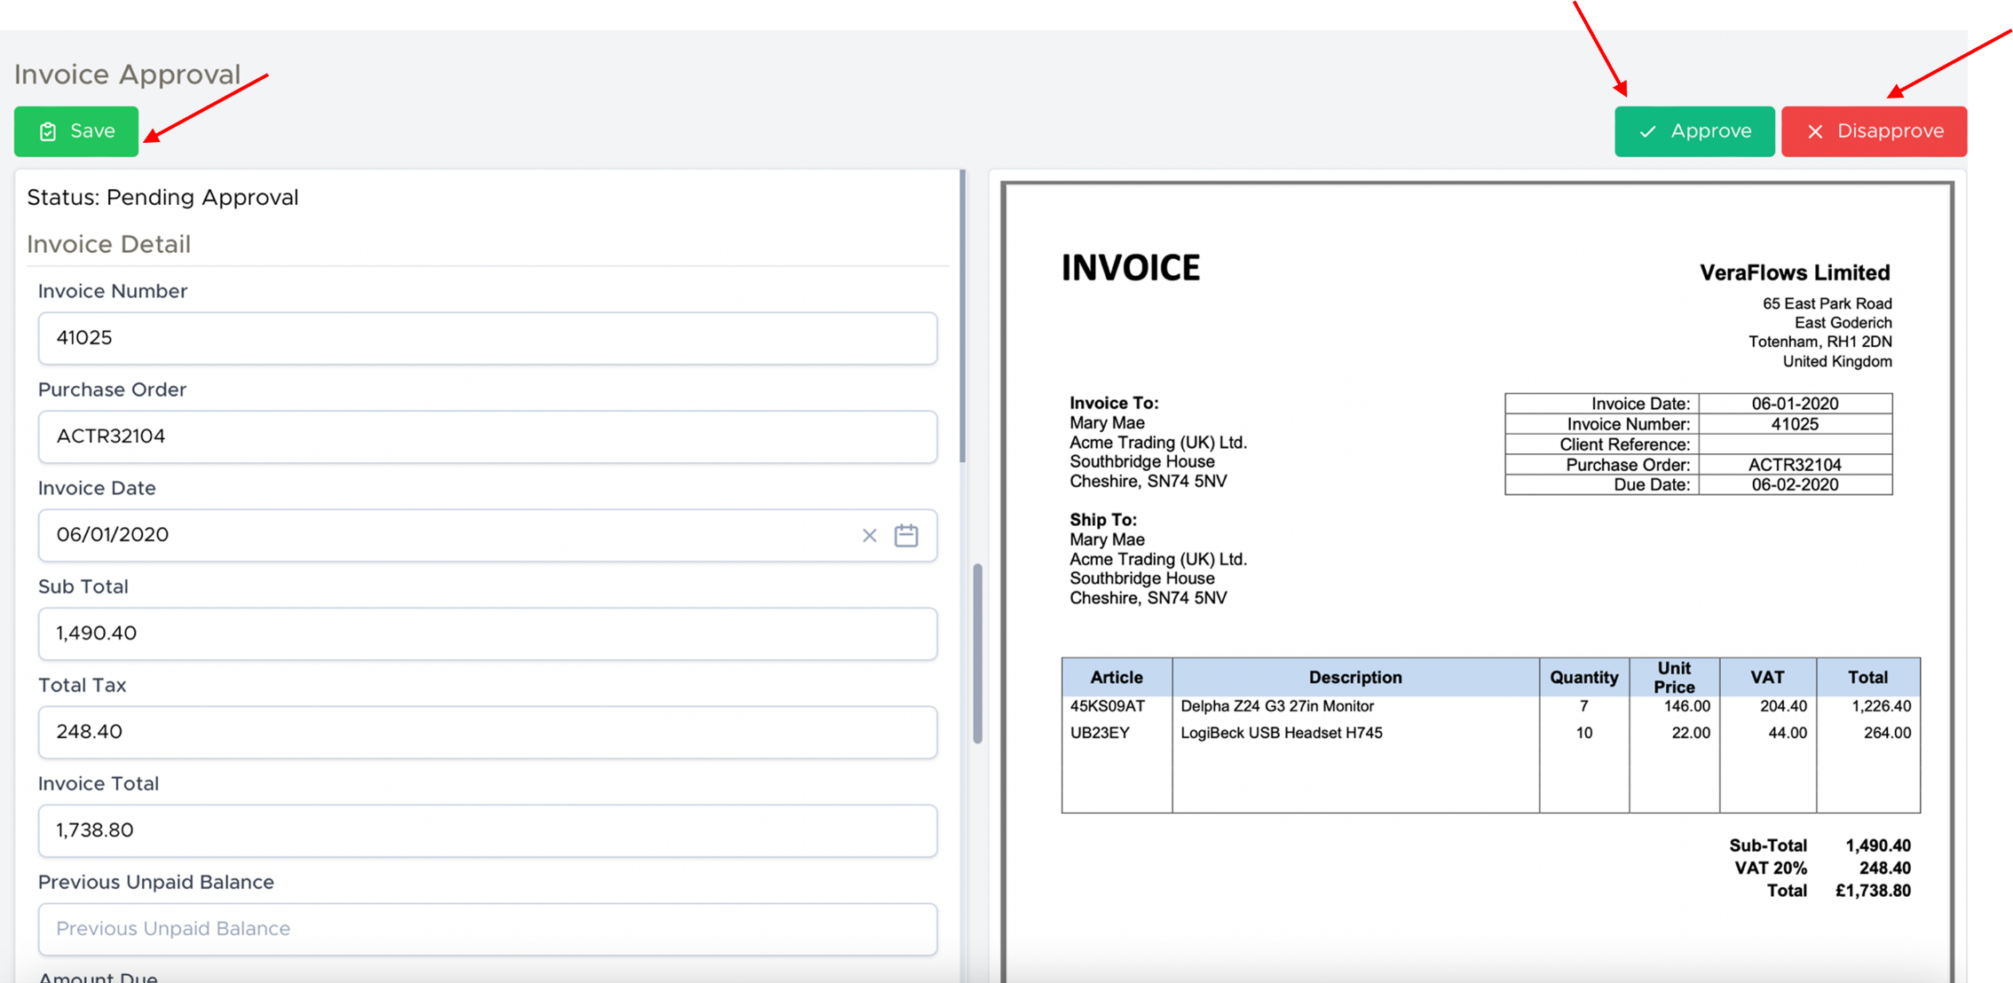Focus the Previous Unpaid Balance field
Image resolution: width=2013 pixels, height=983 pixels.
[486, 929]
